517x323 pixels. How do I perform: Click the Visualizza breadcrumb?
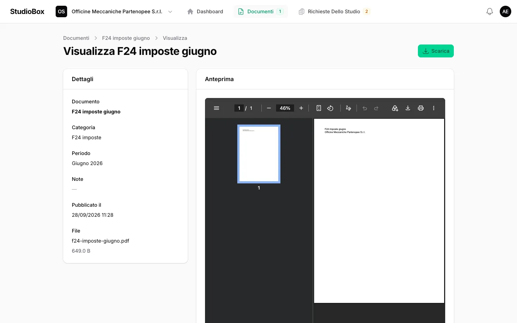click(x=175, y=38)
